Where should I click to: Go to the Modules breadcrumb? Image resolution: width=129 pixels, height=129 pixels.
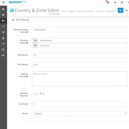71,11
